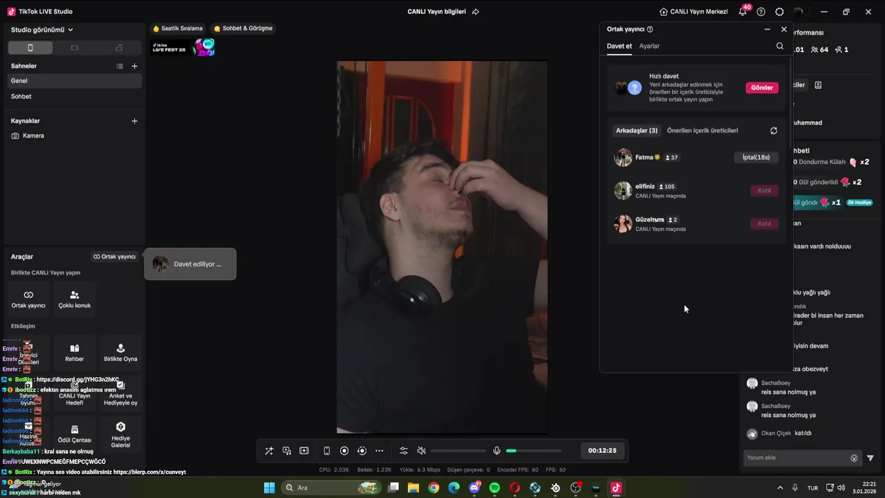Switch to Ayarlar tab
The image size is (885, 498).
pos(649,46)
